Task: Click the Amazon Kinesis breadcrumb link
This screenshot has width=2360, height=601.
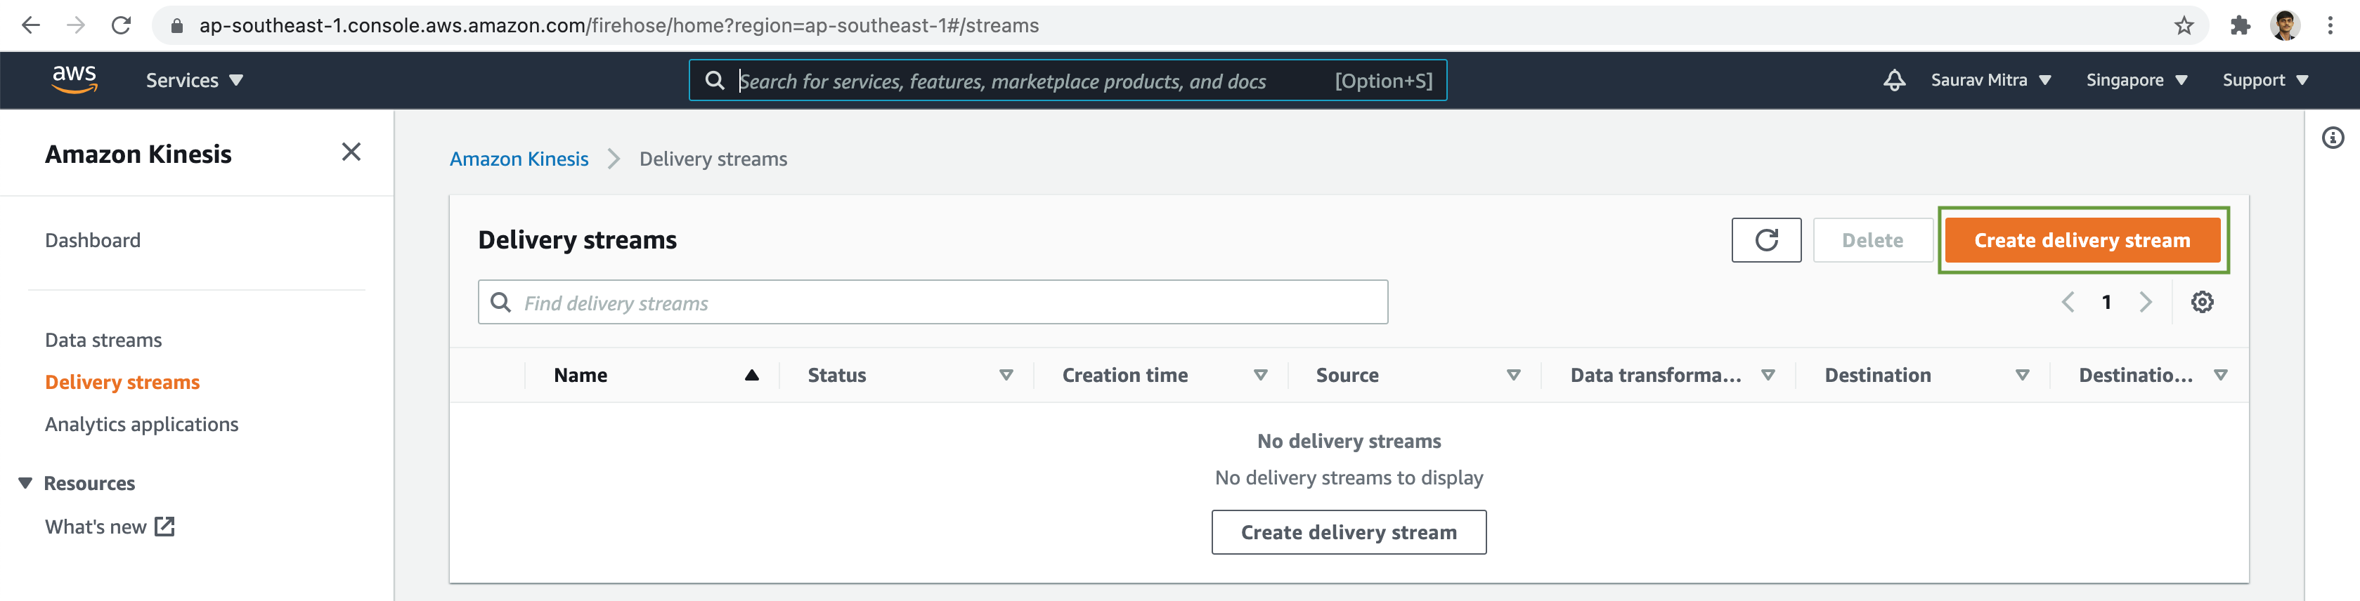Action: 519,159
